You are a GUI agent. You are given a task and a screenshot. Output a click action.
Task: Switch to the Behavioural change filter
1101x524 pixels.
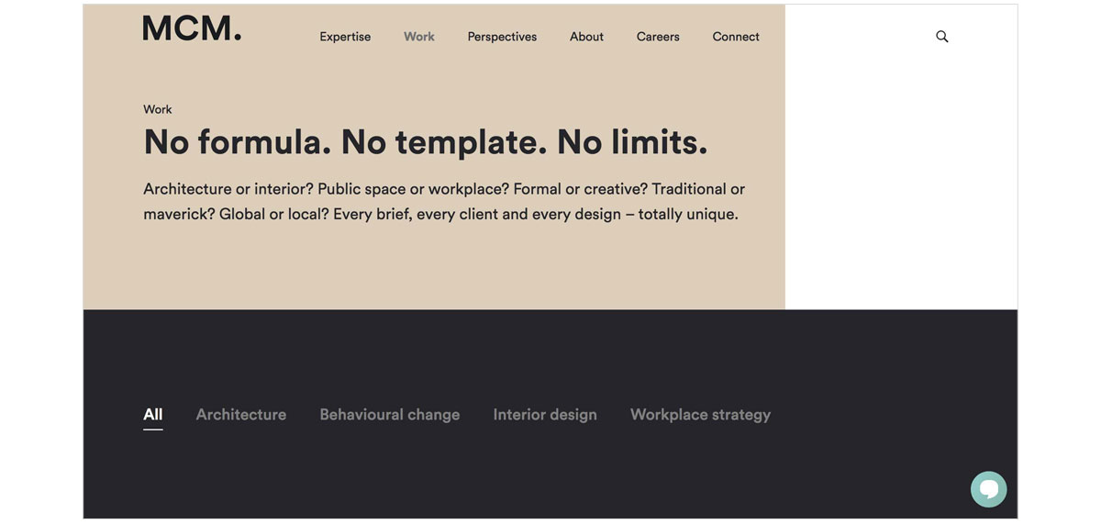coord(390,415)
